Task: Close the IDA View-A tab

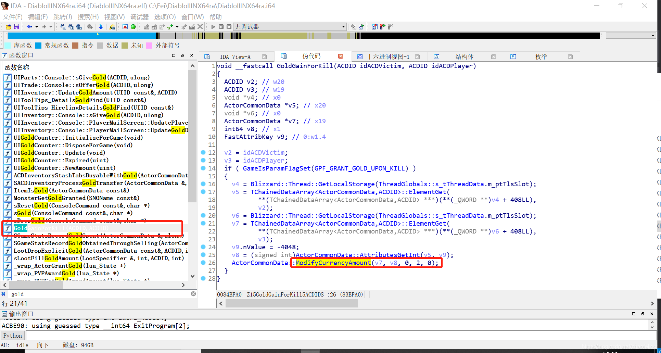Action: (x=264, y=57)
